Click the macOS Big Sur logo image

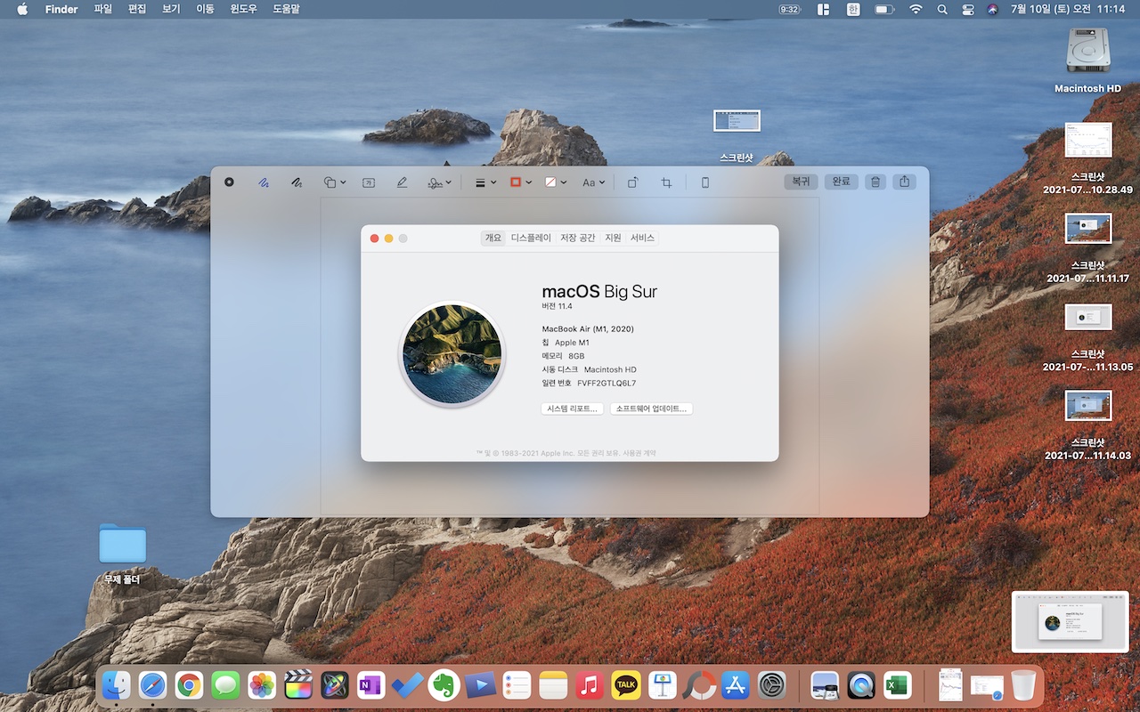tap(452, 353)
